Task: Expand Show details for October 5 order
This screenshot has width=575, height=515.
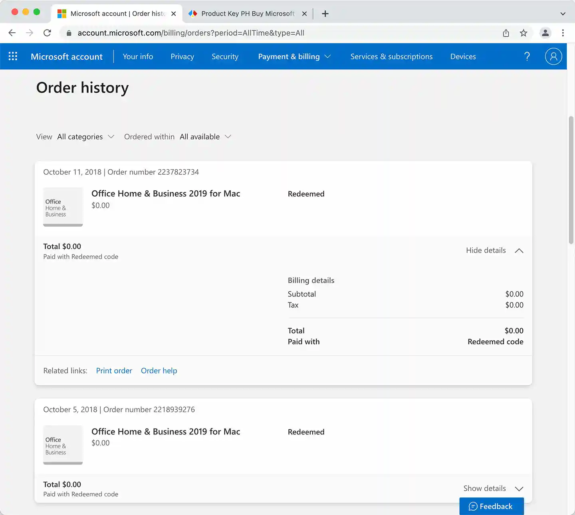Action: 493,489
